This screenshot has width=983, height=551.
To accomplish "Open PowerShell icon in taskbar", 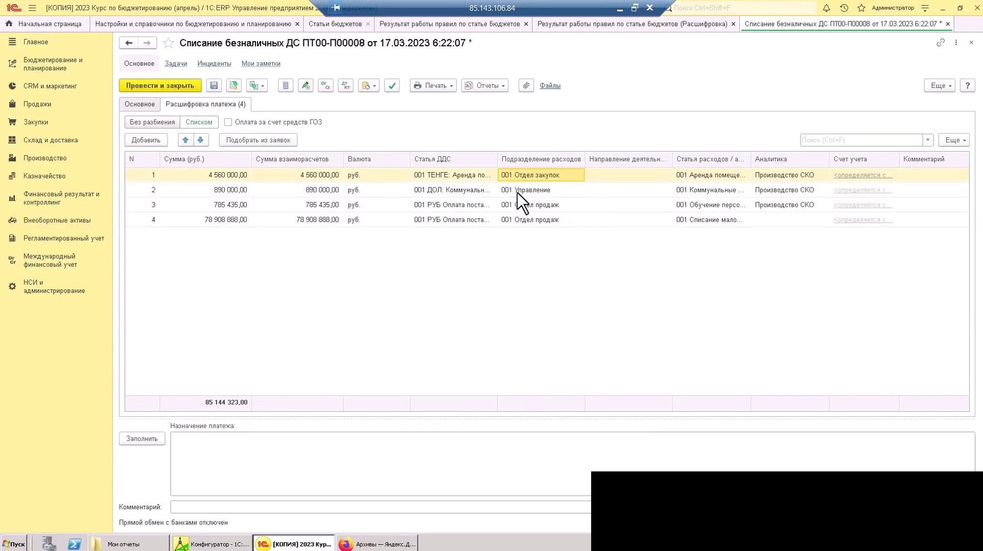I will click(x=74, y=544).
